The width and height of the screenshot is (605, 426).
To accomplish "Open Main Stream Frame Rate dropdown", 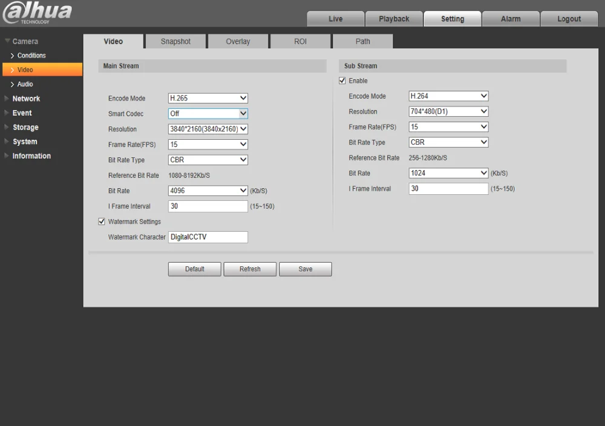I will point(208,145).
